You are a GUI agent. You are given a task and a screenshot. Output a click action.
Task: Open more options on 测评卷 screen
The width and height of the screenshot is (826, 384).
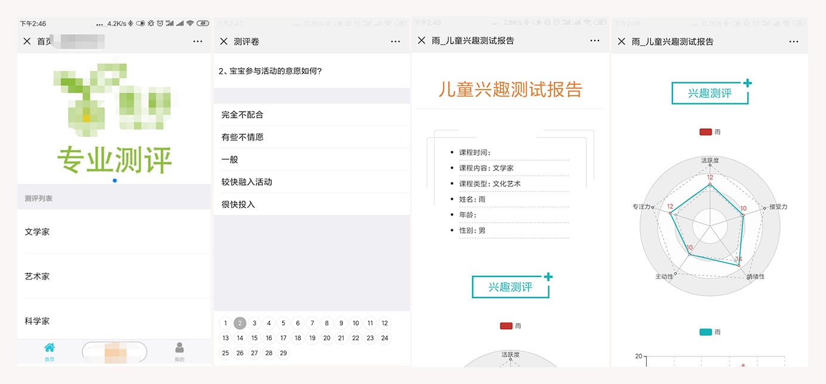(395, 41)
